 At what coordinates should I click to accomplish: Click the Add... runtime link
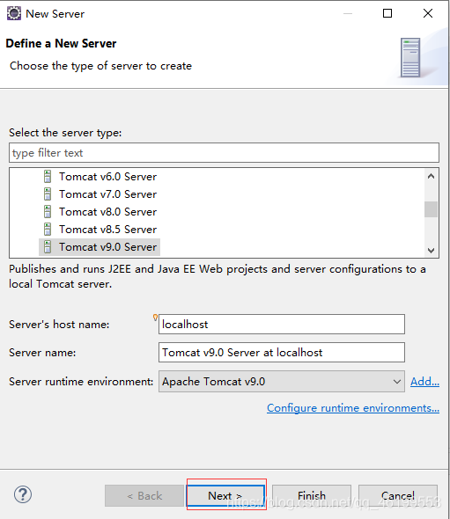pos(424,382)
